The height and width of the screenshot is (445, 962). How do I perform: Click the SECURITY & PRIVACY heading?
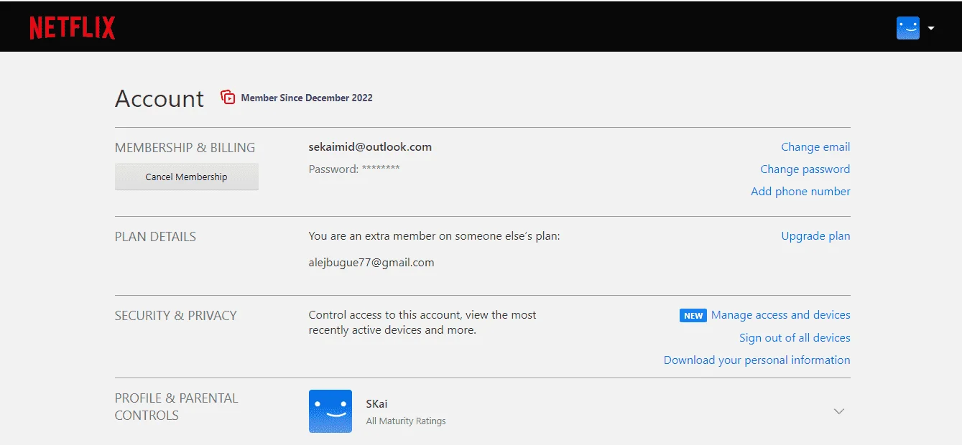coord(176,315)
